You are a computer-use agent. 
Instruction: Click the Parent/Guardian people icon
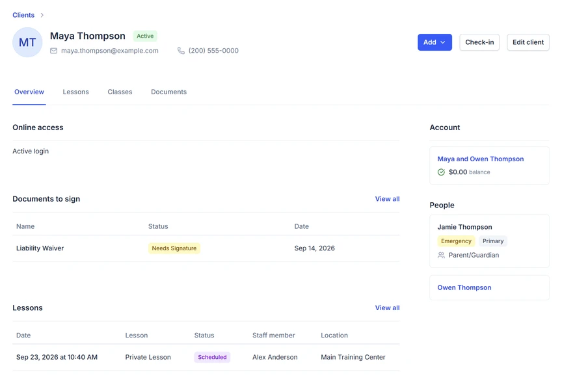(441, 255)
